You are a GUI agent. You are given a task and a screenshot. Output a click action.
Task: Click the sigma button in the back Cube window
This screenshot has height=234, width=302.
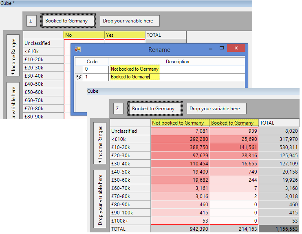pos(31,21)
